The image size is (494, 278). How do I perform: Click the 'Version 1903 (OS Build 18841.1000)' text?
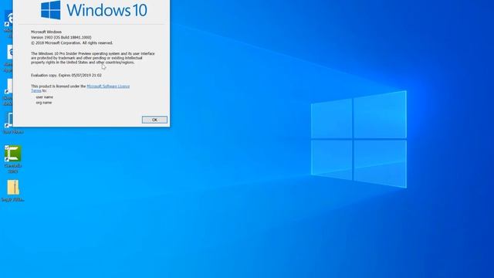pos(61,37)
